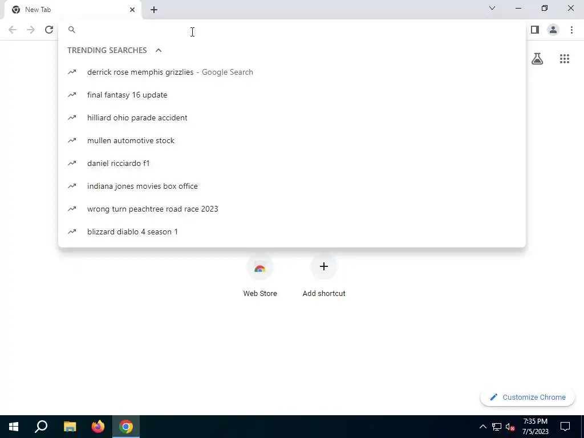Click the back navigation arrow
Viewport: 584px width, 438px height.
click(13, 30)
